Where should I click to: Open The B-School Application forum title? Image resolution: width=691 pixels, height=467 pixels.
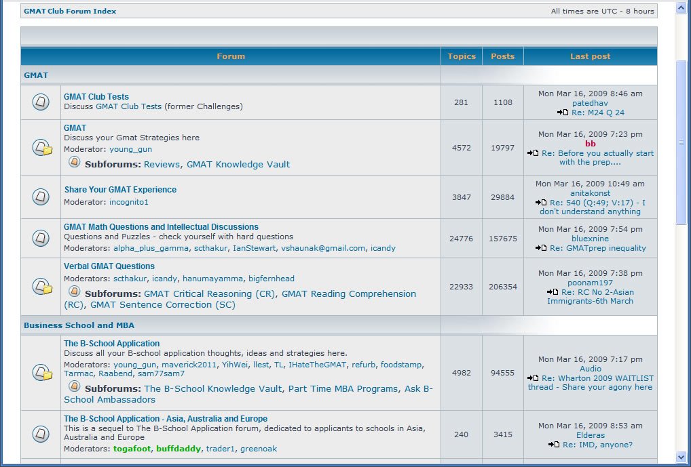[x=111, y=344]
